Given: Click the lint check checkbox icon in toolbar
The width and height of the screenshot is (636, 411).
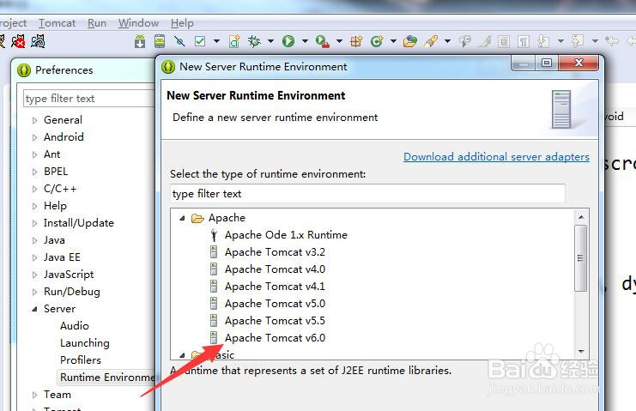Looking at the screenshot, I should click(200, 41).
